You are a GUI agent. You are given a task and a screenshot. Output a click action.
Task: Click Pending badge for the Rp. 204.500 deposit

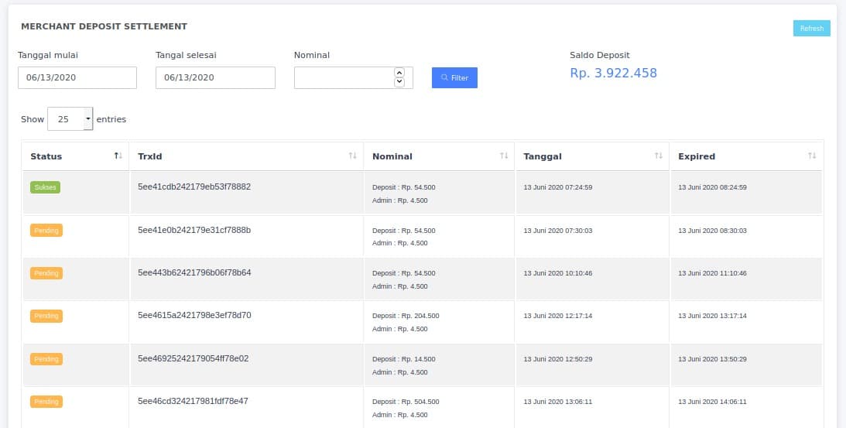(x=46, y=316)
